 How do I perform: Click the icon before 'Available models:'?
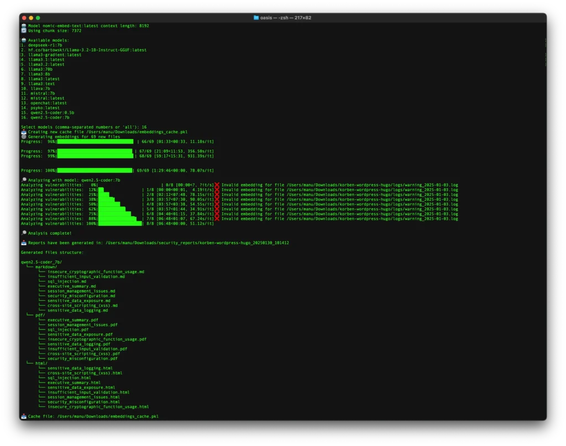(x=24, y=40)
